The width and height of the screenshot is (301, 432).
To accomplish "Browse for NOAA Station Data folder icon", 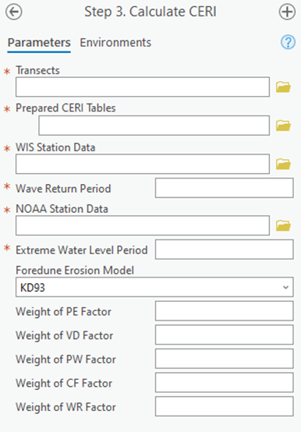I will click(x=283, y=225).
